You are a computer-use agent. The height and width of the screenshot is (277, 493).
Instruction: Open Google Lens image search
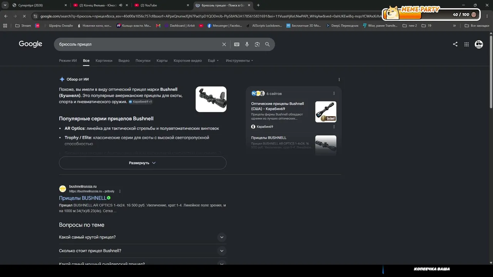pyautogui.click(x=257, y=44)
